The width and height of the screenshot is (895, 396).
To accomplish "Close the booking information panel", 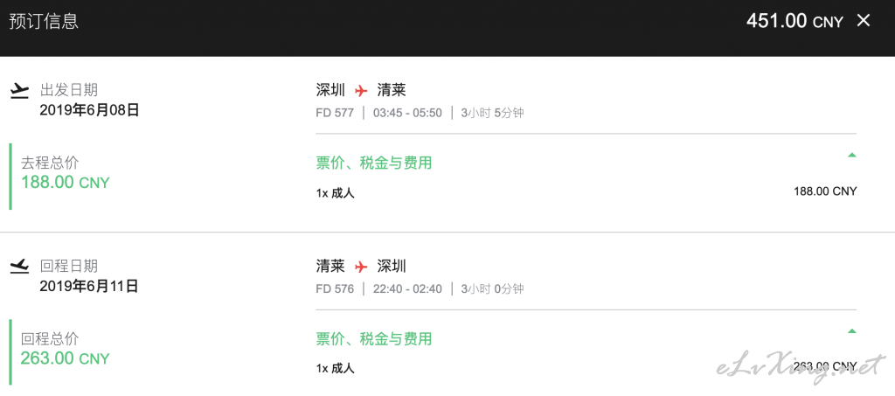I will point(864,21).
